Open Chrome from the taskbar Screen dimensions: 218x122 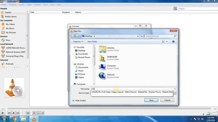click(14, 119)
